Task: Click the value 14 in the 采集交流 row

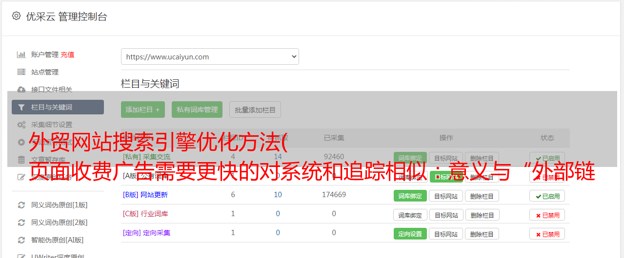Action: click(x=278, y=157)
